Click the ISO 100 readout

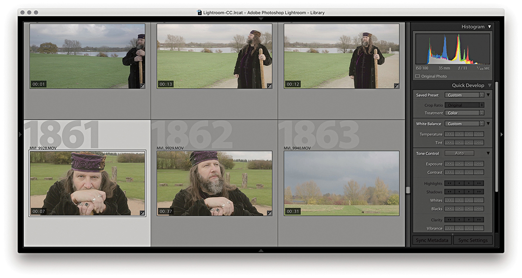[x=422, y=68]
